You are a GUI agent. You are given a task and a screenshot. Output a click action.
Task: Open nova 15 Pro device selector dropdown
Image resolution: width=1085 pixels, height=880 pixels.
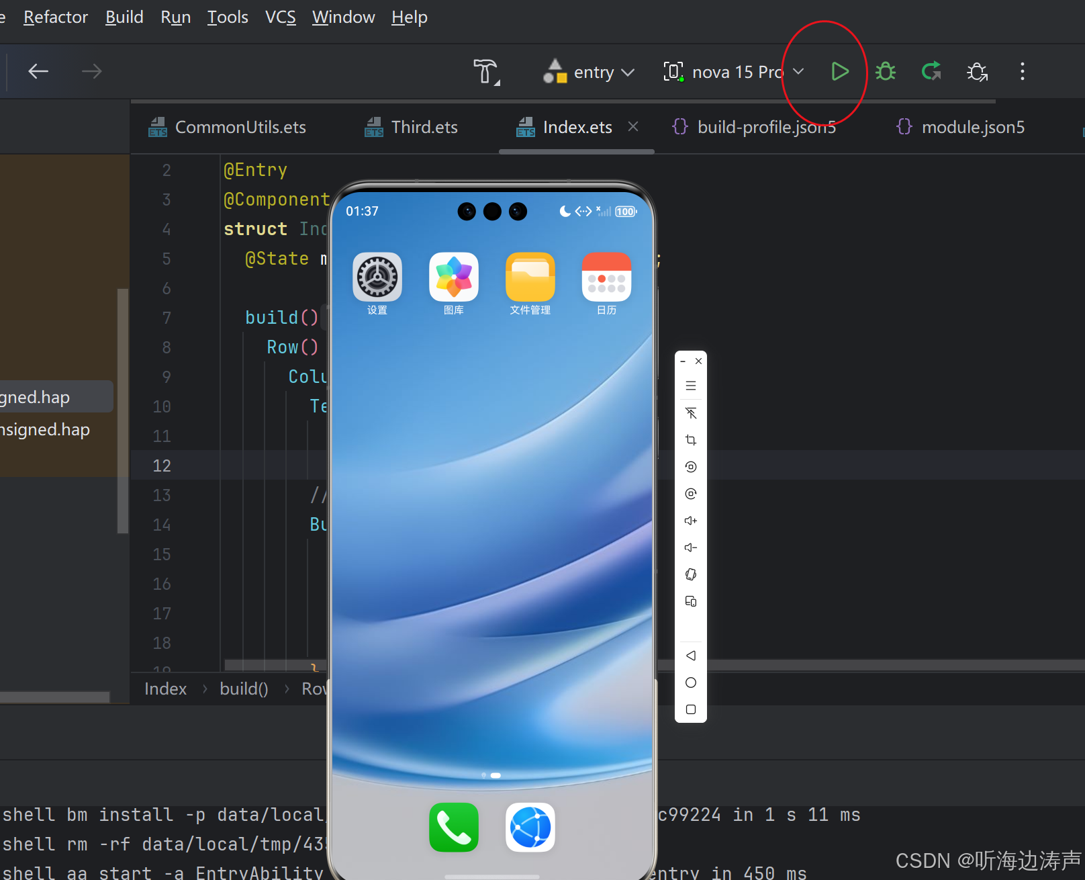[734, 71]
